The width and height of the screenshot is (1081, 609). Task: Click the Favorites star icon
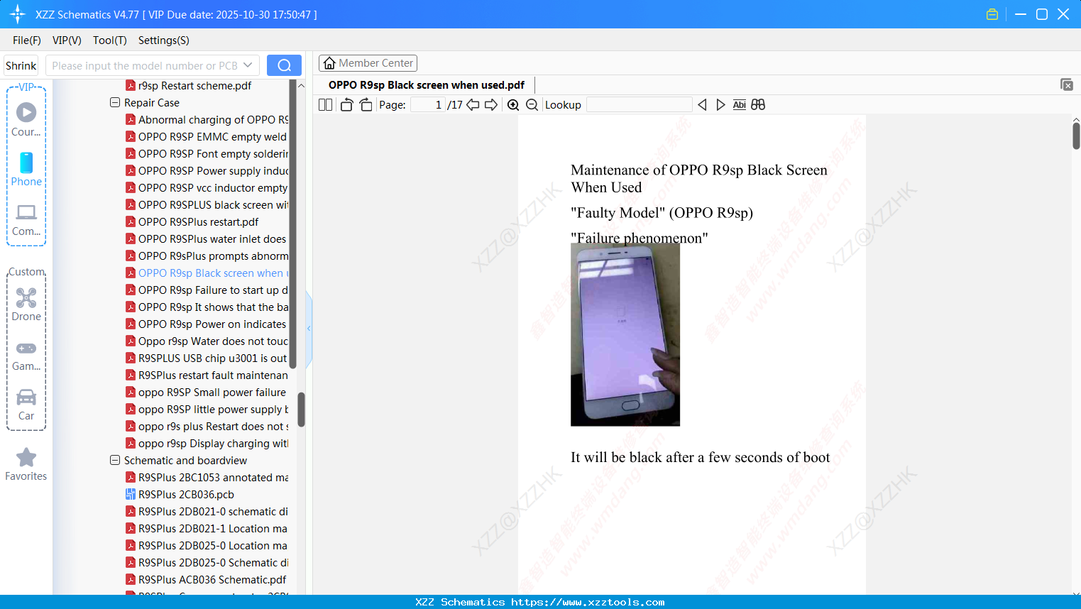pyautogui.click(x=26, y=458)
